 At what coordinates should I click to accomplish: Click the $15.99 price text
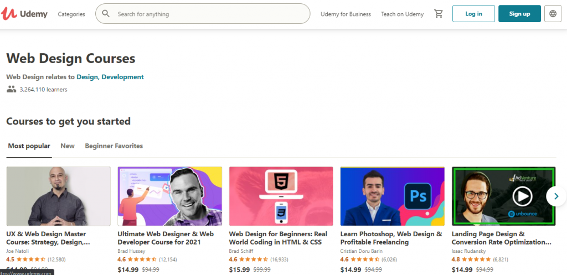pos(239,269)
